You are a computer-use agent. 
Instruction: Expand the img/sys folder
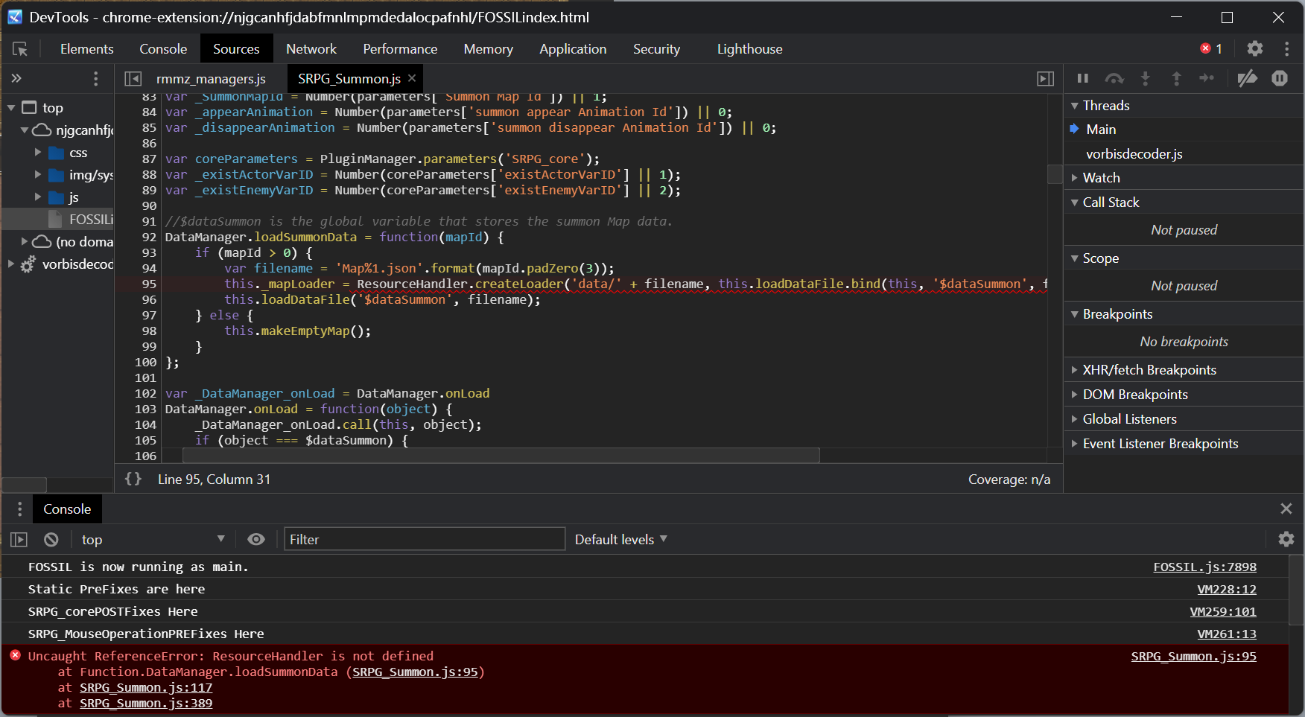tap(38, 175)
